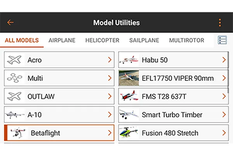Toggle the list view icon

(222, 40)
